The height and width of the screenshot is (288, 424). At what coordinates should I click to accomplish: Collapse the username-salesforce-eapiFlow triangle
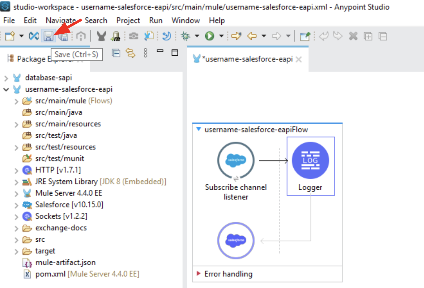click(x=198, y=129)
